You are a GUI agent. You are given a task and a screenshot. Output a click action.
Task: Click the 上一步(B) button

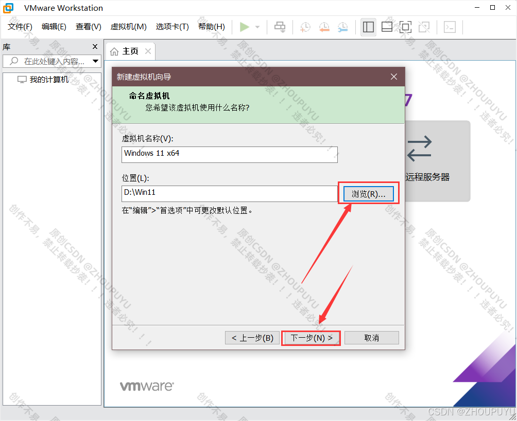[252, 338]
